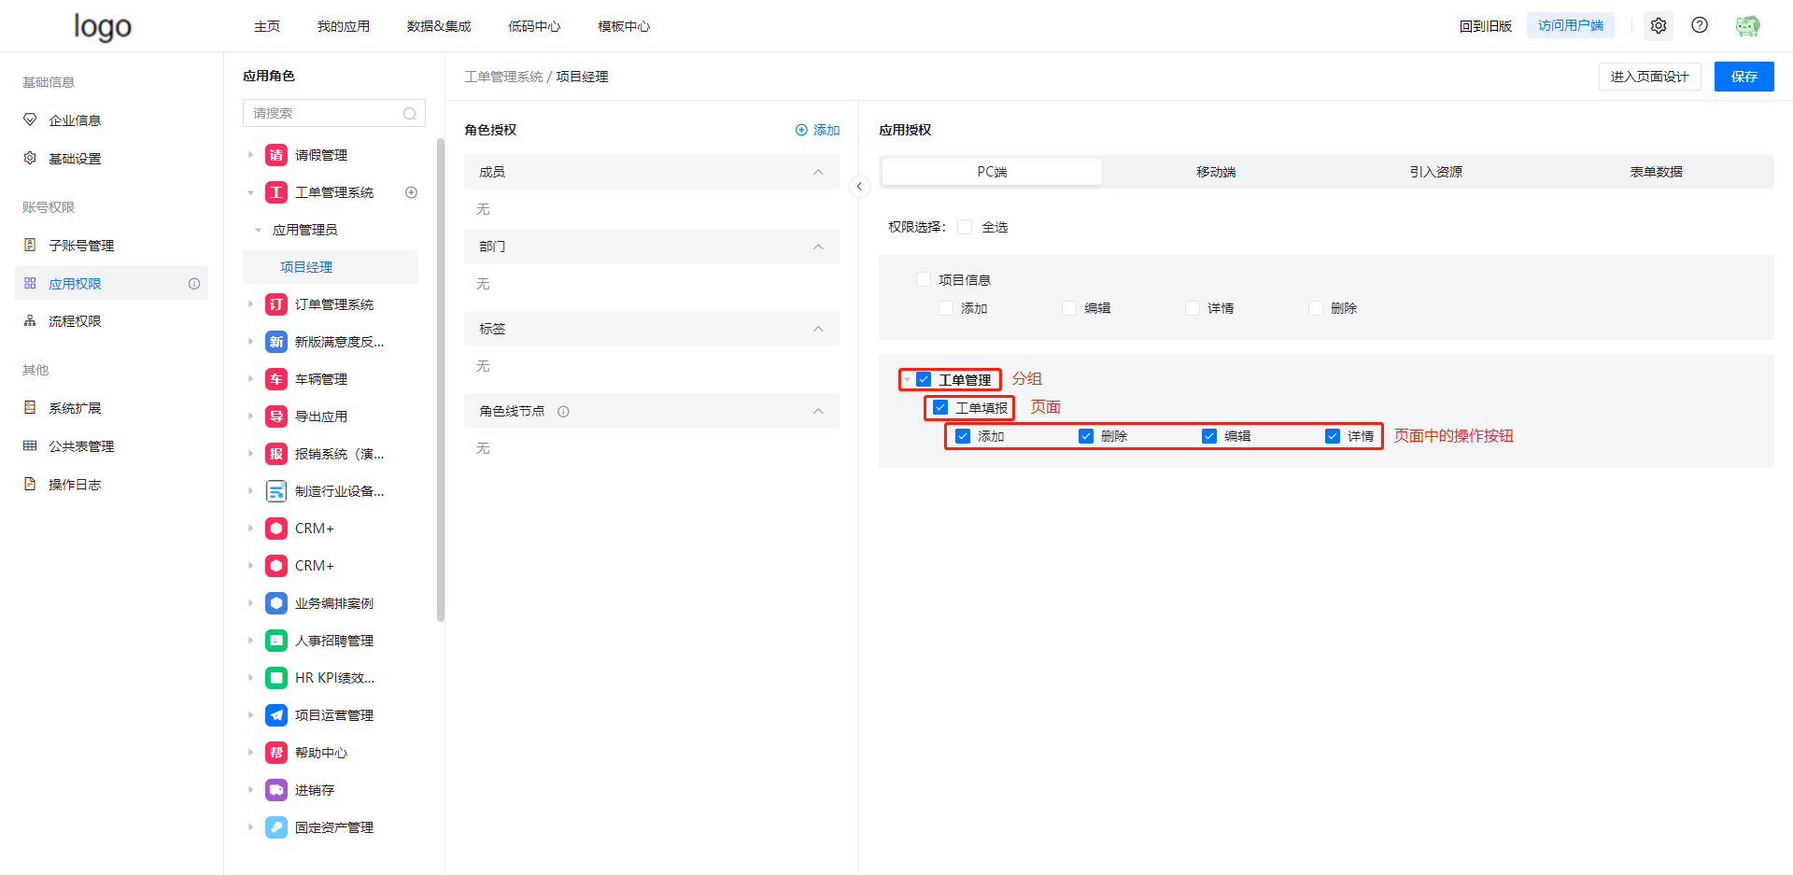Expand the 请假管理 tree node
The image size is (1793, 875).
250,155
